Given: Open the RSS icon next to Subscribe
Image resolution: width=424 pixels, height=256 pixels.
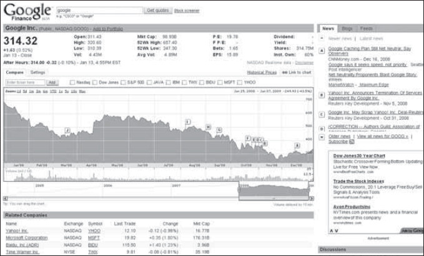Looking at the screenshot, I should click(x=352, y=141).
